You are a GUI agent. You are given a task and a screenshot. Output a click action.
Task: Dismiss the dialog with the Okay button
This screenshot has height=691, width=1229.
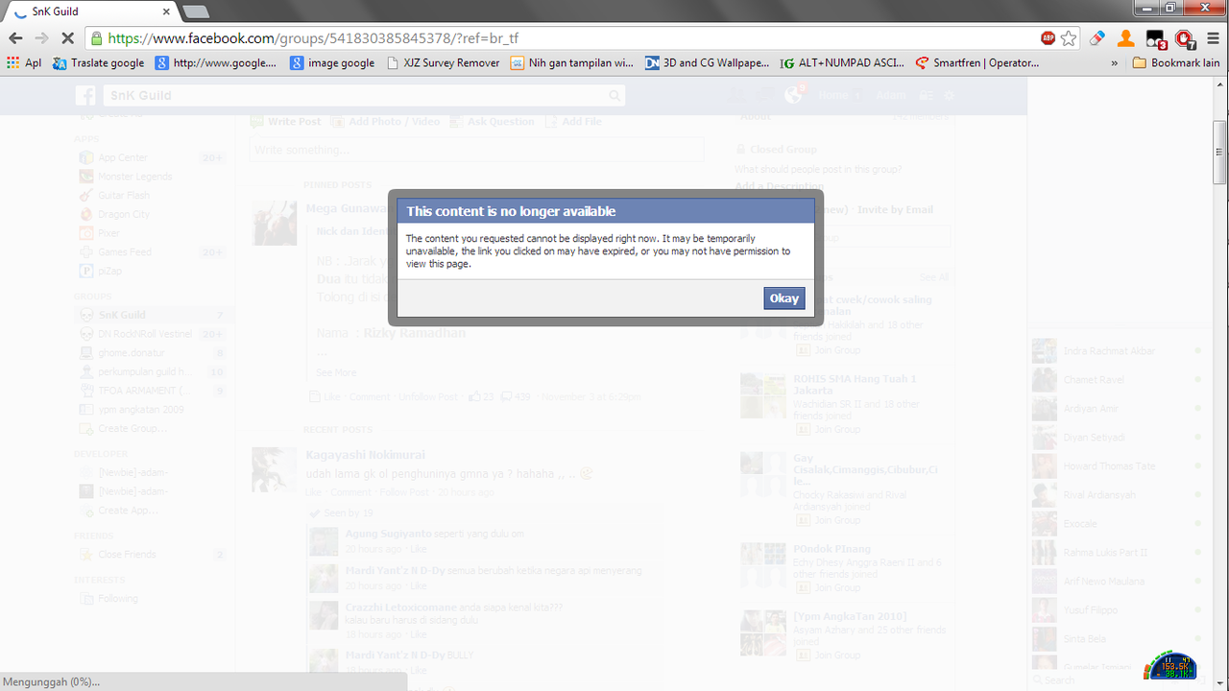(x=783, y=298)
